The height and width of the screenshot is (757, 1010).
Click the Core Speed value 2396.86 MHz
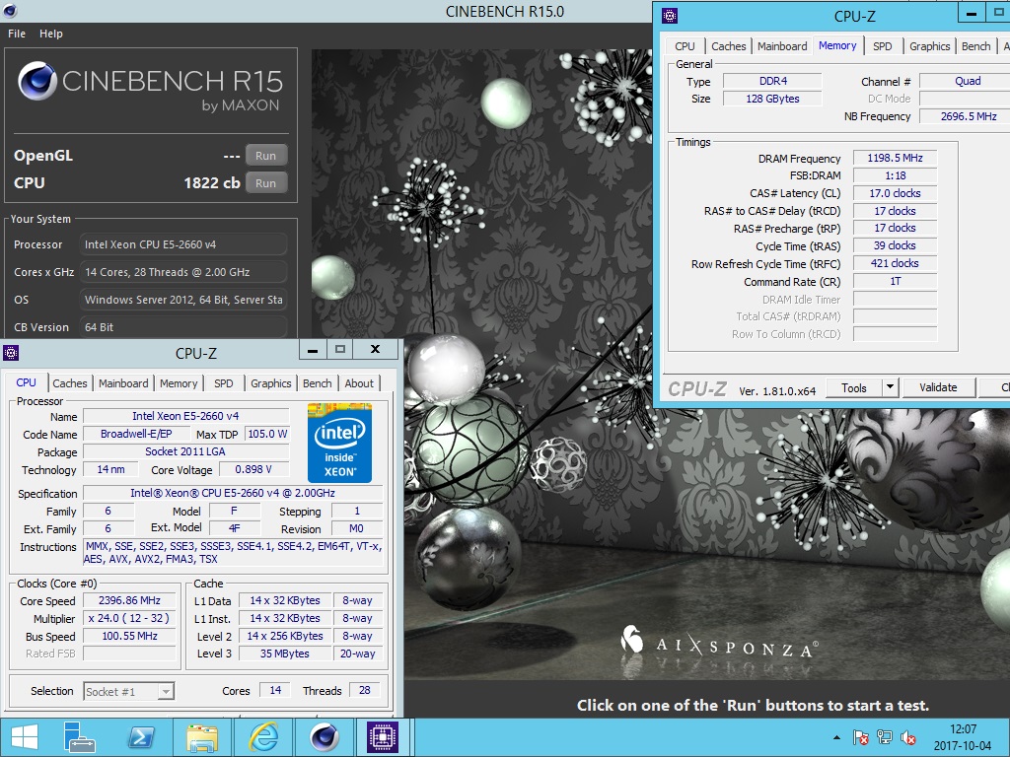click(x=129, y=600)
